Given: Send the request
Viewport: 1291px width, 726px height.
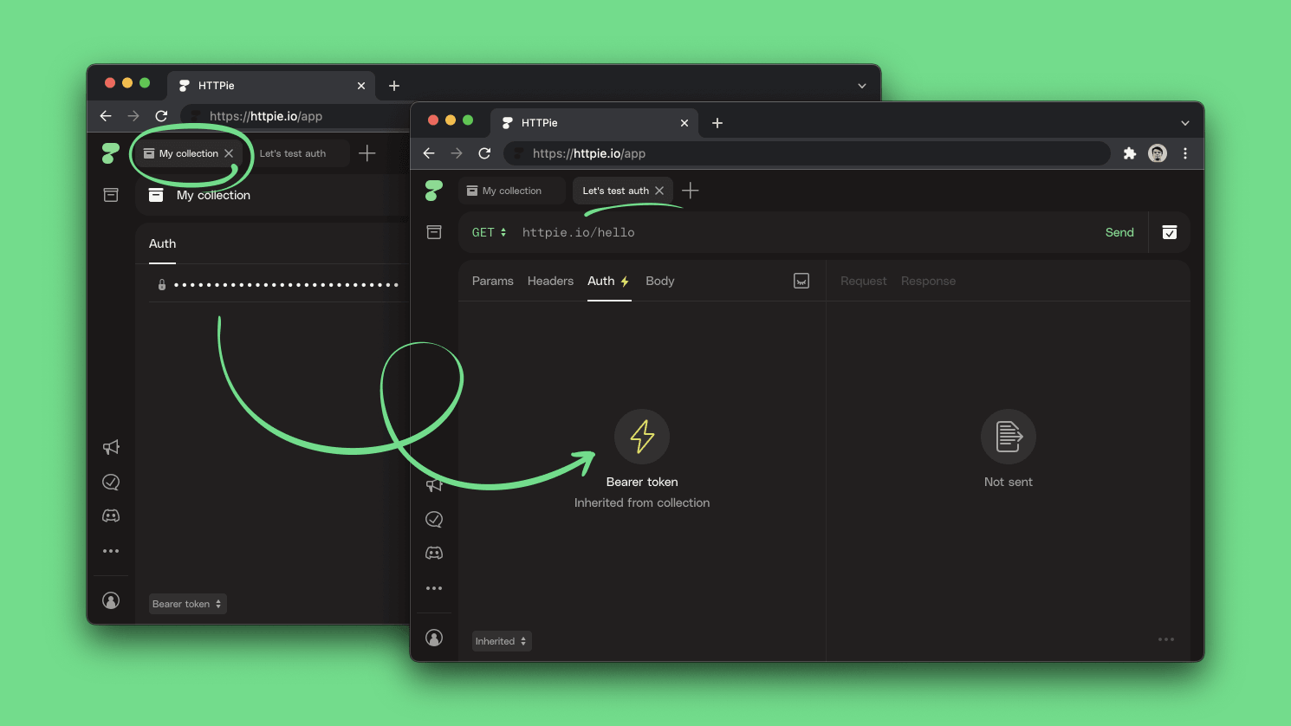Looking at the screenshot, I should click(x=1119, y=232).
